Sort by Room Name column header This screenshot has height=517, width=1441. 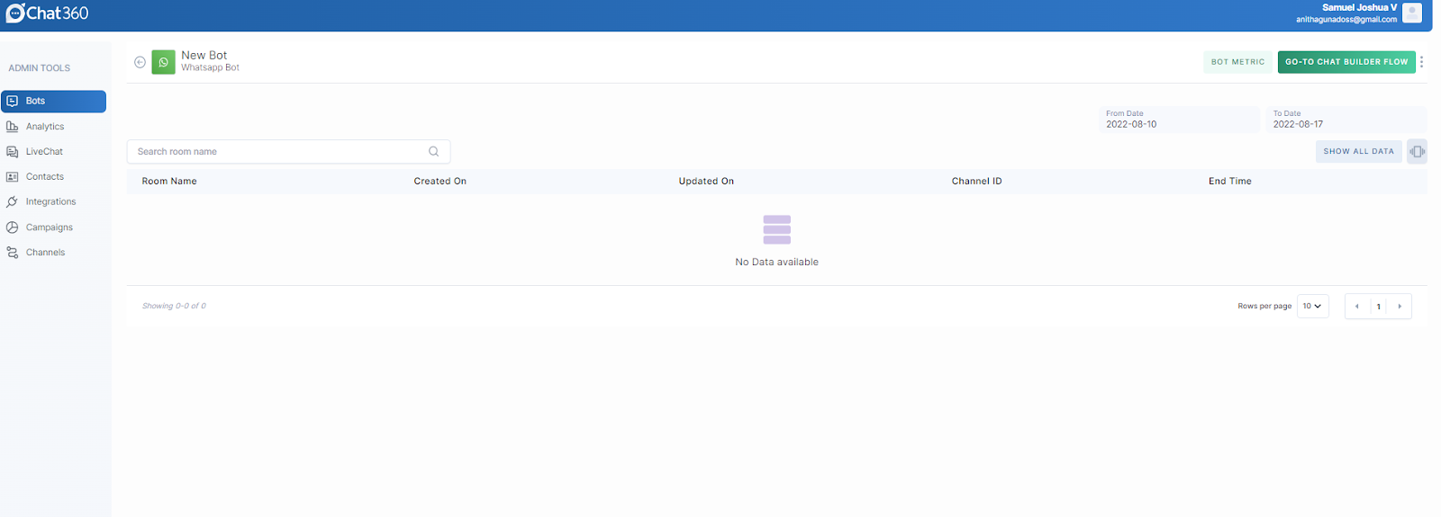click(x=169, y=182)
